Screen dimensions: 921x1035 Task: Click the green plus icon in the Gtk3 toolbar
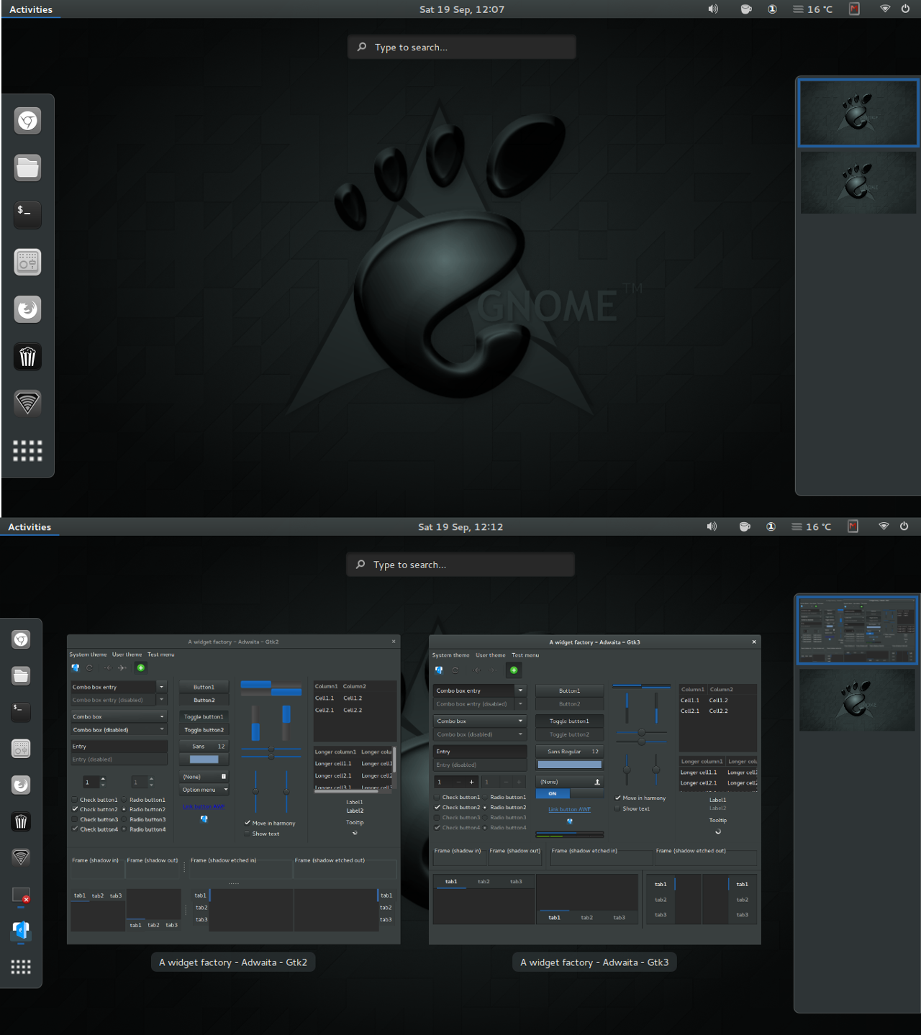pyautogui.click(x=514, y=670)
